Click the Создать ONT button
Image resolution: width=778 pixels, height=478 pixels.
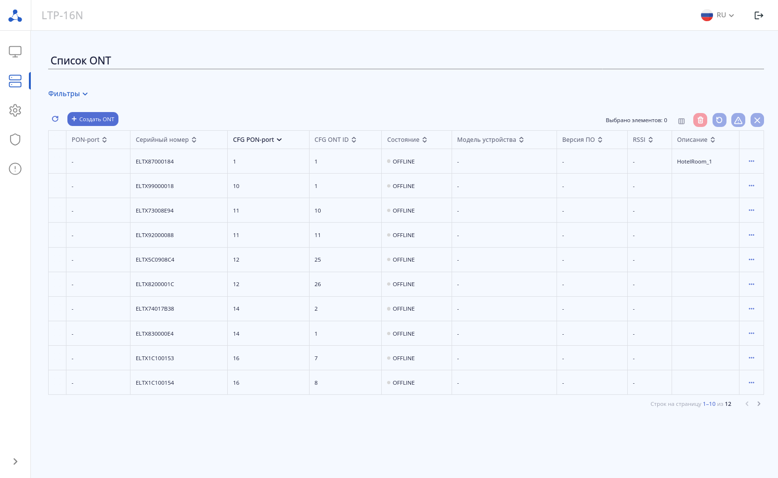pyautogui.click(x=93, y=119)
